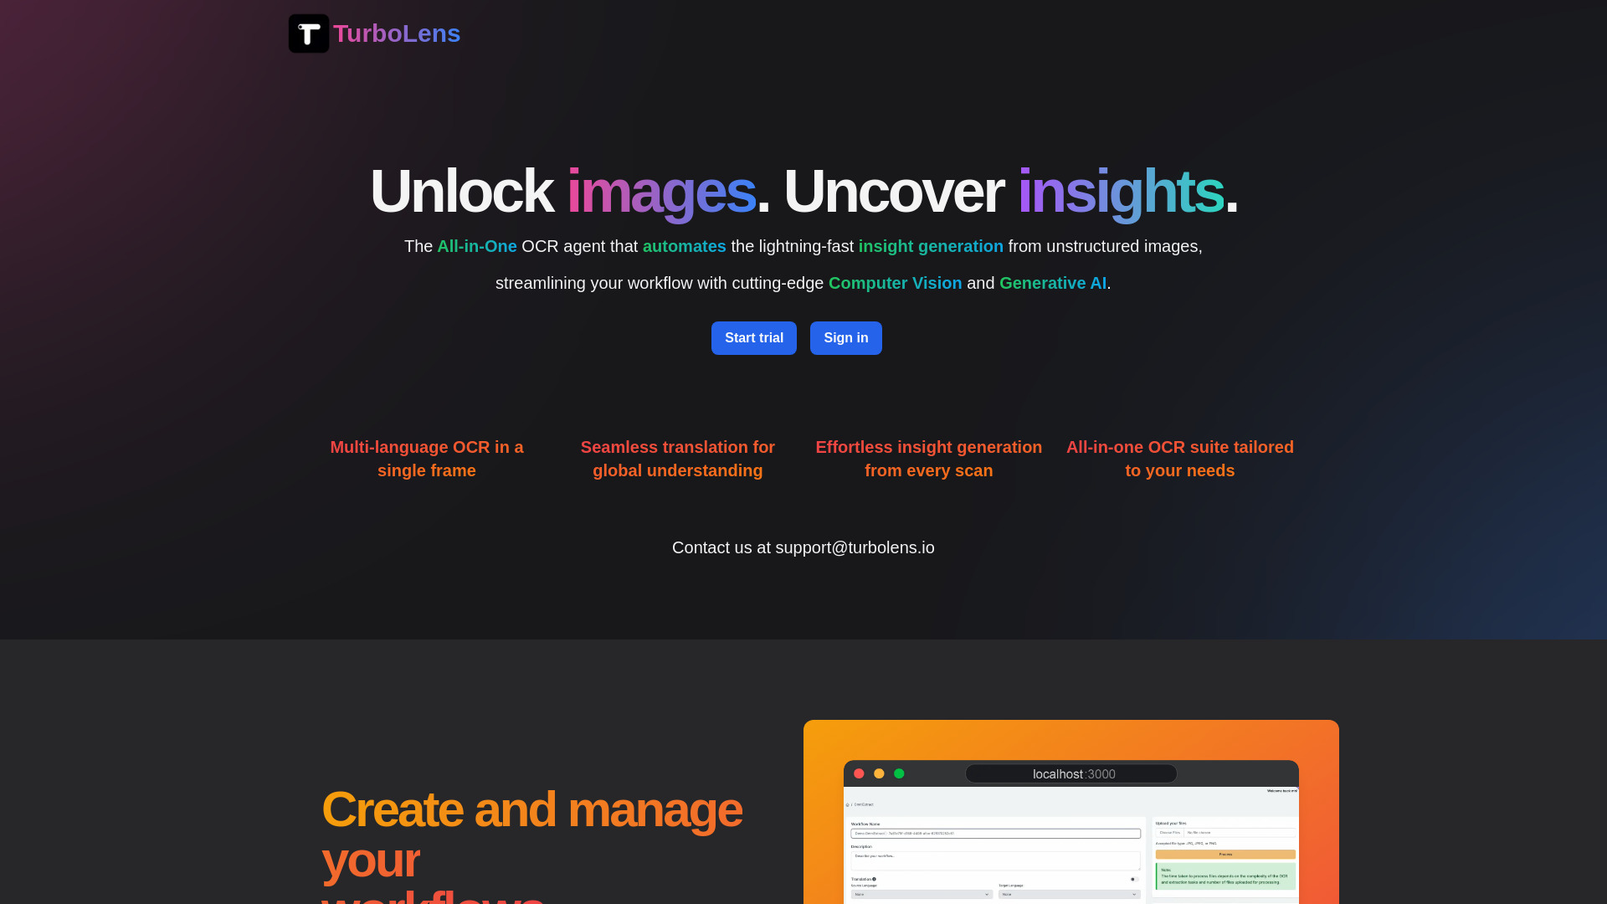This screenshot has width=1607, height=904.
Task: Toggle the automates highlight text
Action: [x=685, y=246]
